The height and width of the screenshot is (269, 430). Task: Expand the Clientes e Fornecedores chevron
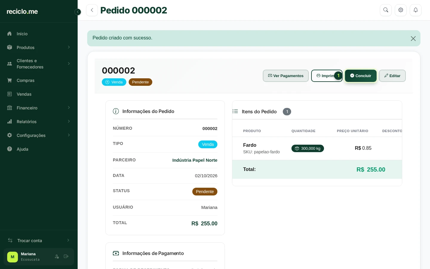click(x=69, y=64)
